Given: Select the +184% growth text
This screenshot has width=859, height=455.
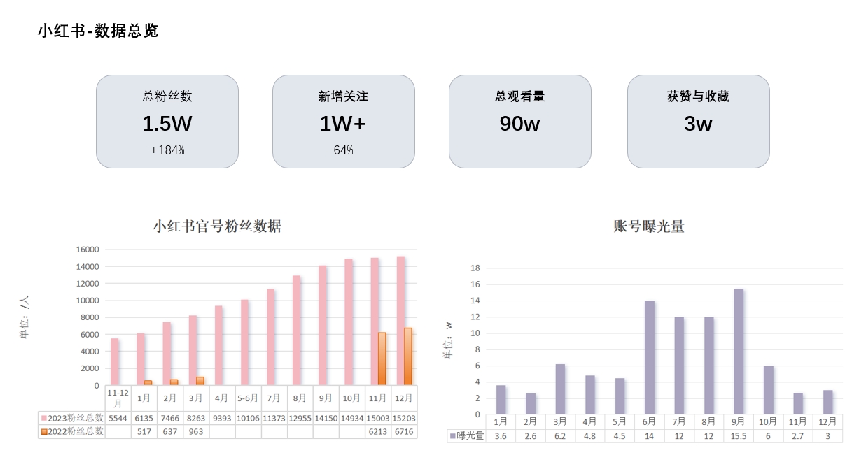Looking at the screenshot, I should pyautogui.click(x=167, y=150).
